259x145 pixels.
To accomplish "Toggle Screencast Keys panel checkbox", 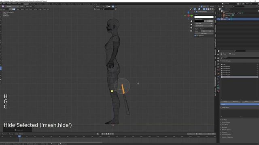I will (196, 12).
